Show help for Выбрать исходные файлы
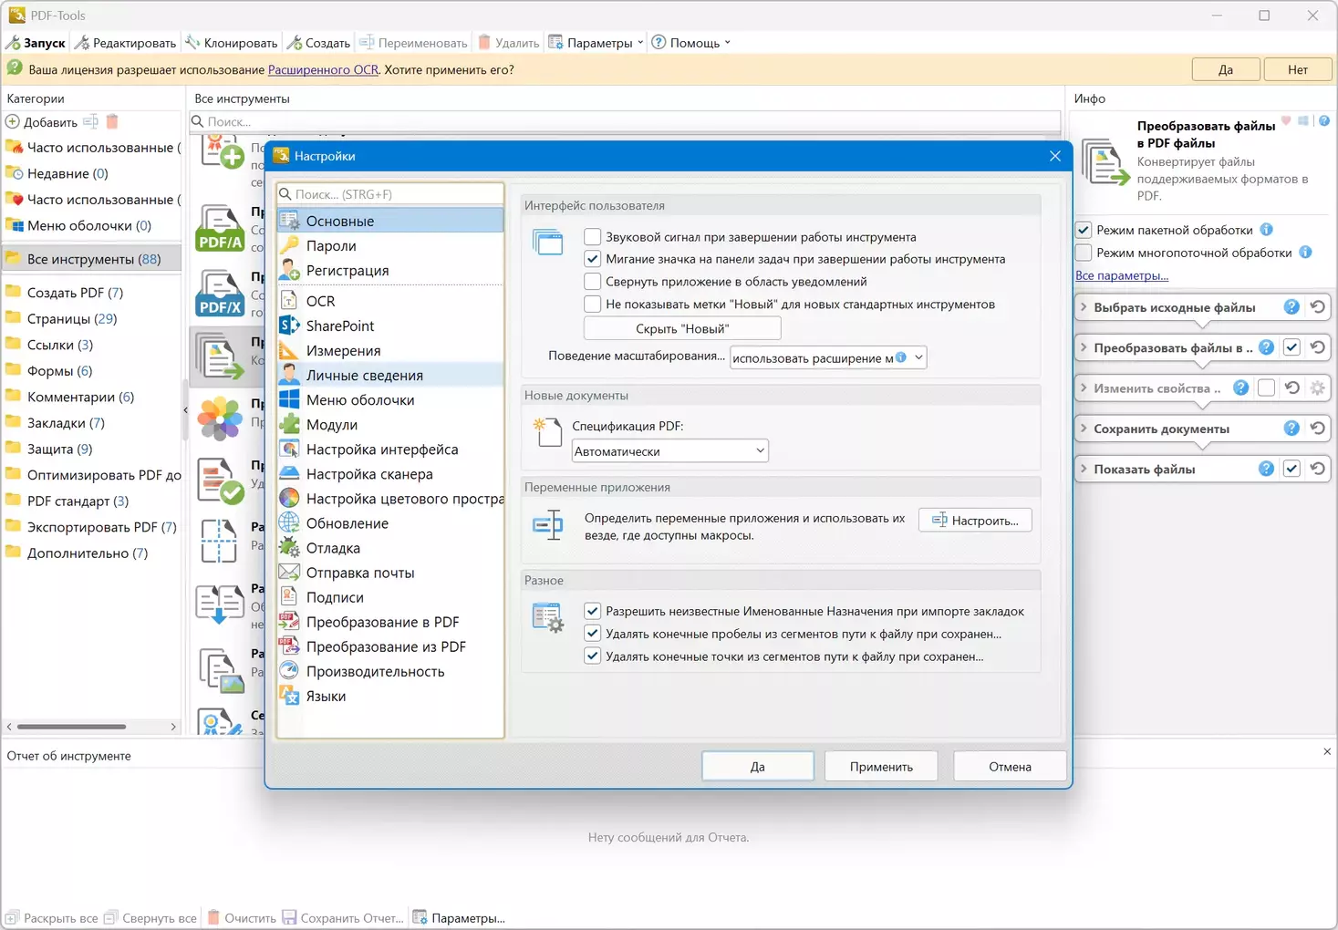Image resolution: width=1338 pixels, height=930 pixels. pyautogui.click(x=1291, y=307)
